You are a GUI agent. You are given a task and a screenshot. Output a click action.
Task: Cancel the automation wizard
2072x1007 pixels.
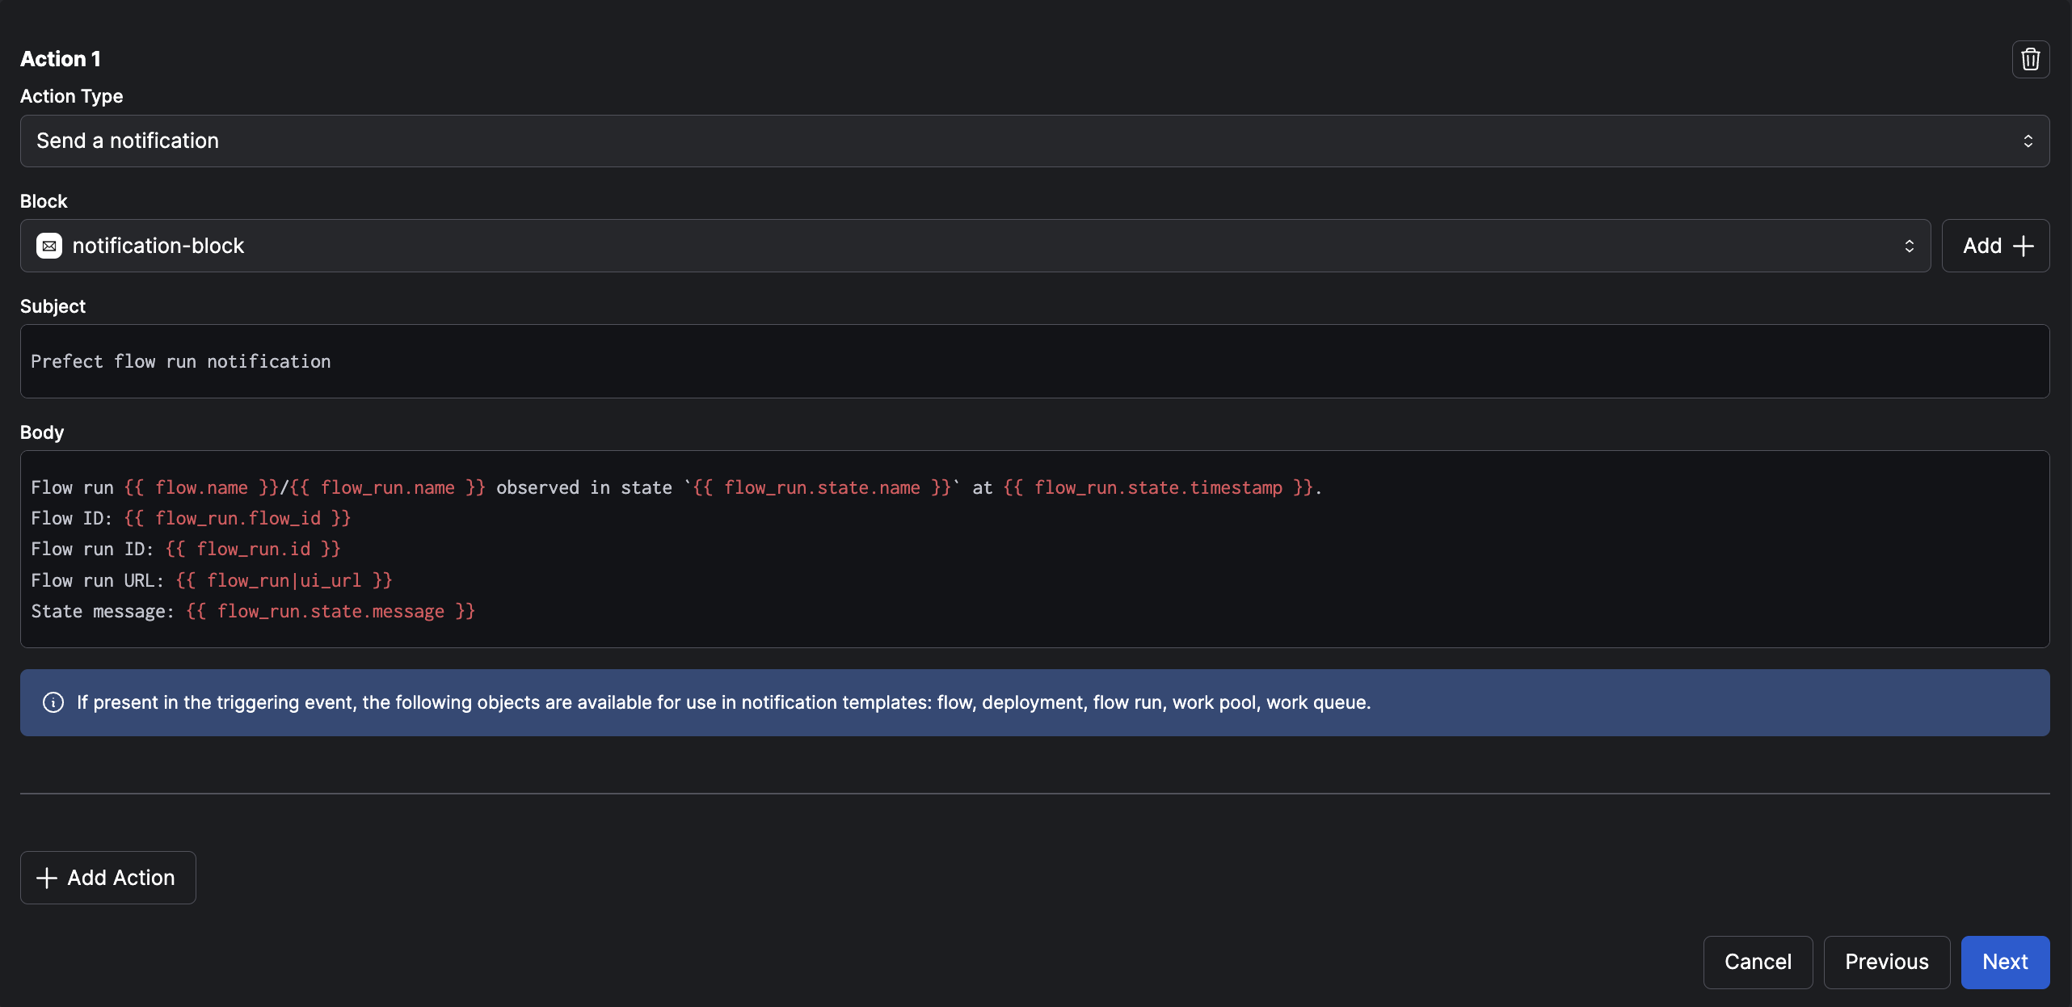pos(1758,962)
